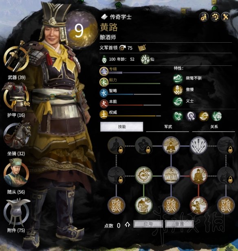
Task: Click the crossed-swords icon at top right
Action: [225, 17]
